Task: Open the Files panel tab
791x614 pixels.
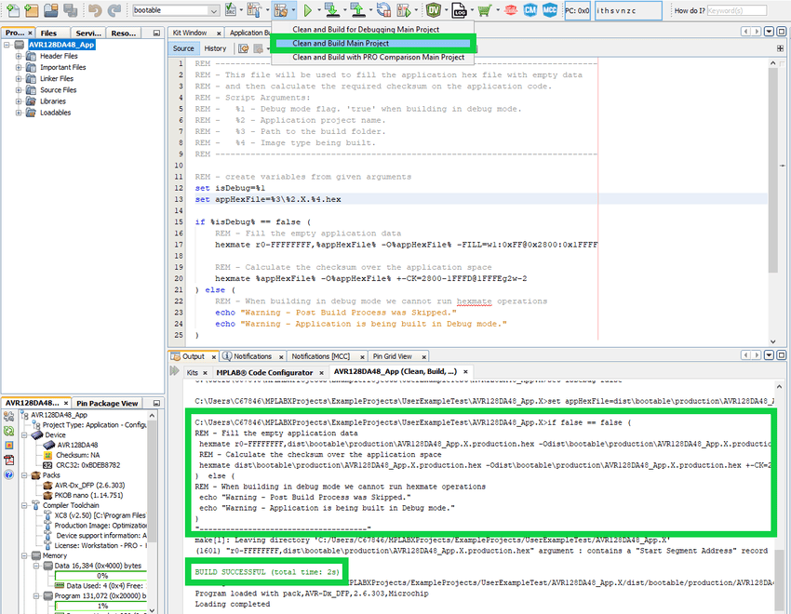Action: pyautogui.click(x=47, y=33)
